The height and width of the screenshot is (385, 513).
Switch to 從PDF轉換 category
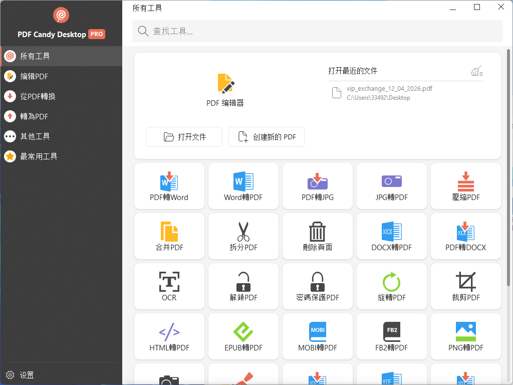(61, 96)
